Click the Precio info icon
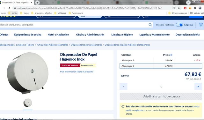This screenshot has width=204, height=120. click(x=171, y=55)
